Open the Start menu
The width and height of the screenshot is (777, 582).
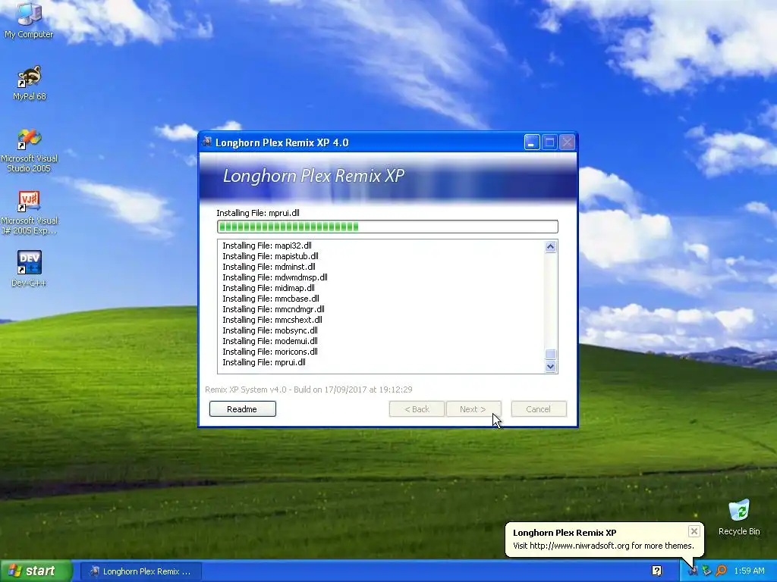(x=36, y=571)
